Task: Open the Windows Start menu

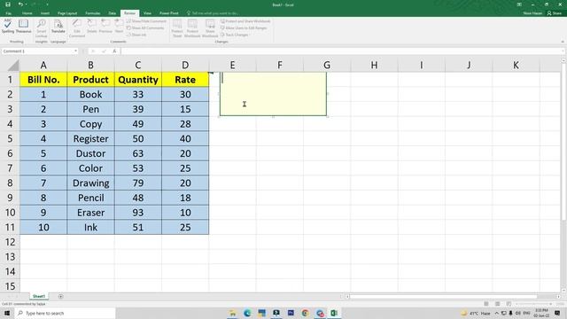Action: point(7,313)
